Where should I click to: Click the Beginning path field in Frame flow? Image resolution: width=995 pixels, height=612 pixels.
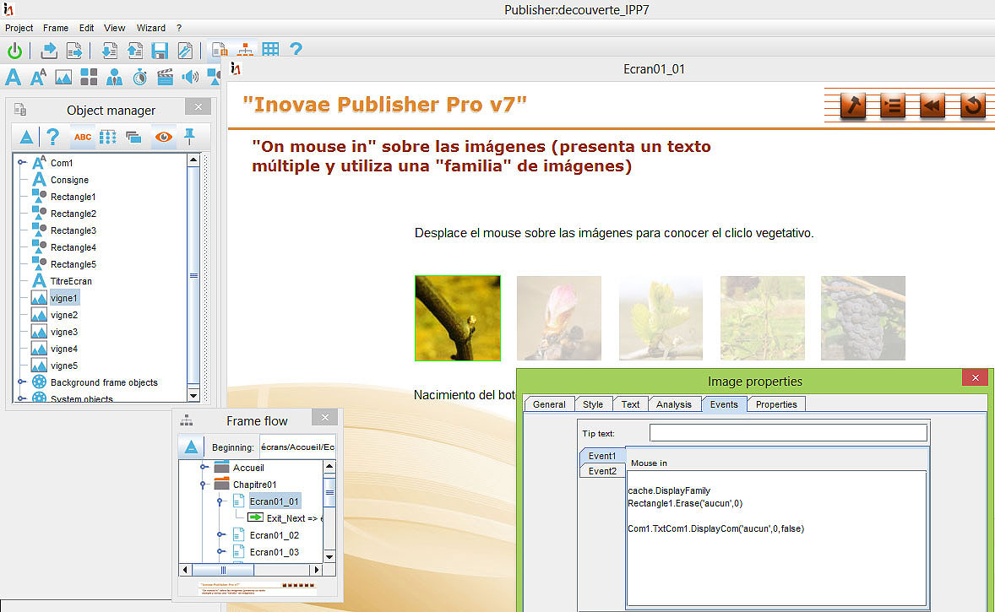tap(297, 447)
